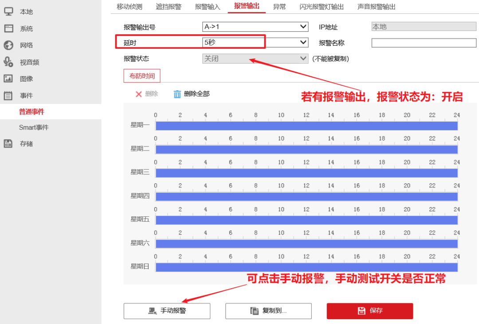Select the 图像 (Image) sidebar icon

click(9, 78)
